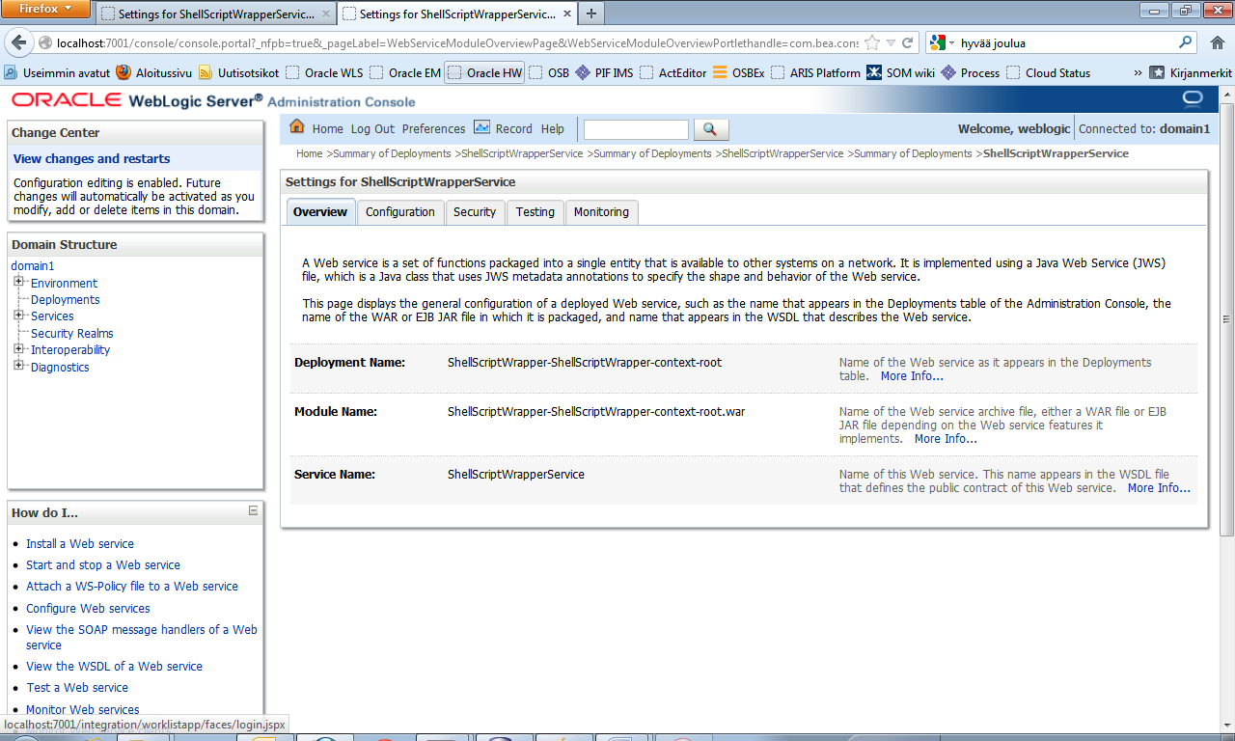Open the PIF IMS bookmark

[x=604, y=72]
